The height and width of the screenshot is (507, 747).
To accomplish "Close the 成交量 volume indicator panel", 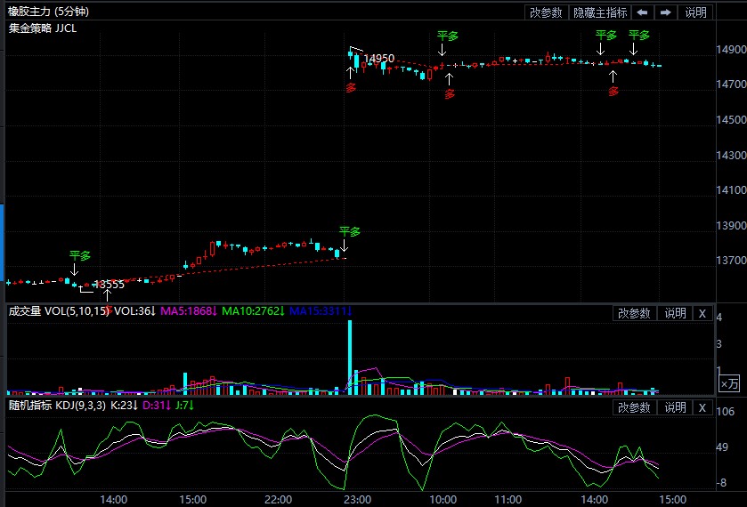I will coord(702,313).
